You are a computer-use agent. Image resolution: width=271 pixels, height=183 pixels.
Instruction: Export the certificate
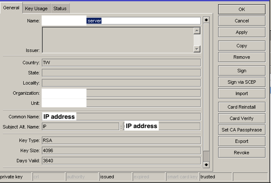(242, 141)
